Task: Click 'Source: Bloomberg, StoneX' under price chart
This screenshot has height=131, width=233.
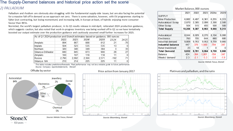Action: tap(115, 118)
